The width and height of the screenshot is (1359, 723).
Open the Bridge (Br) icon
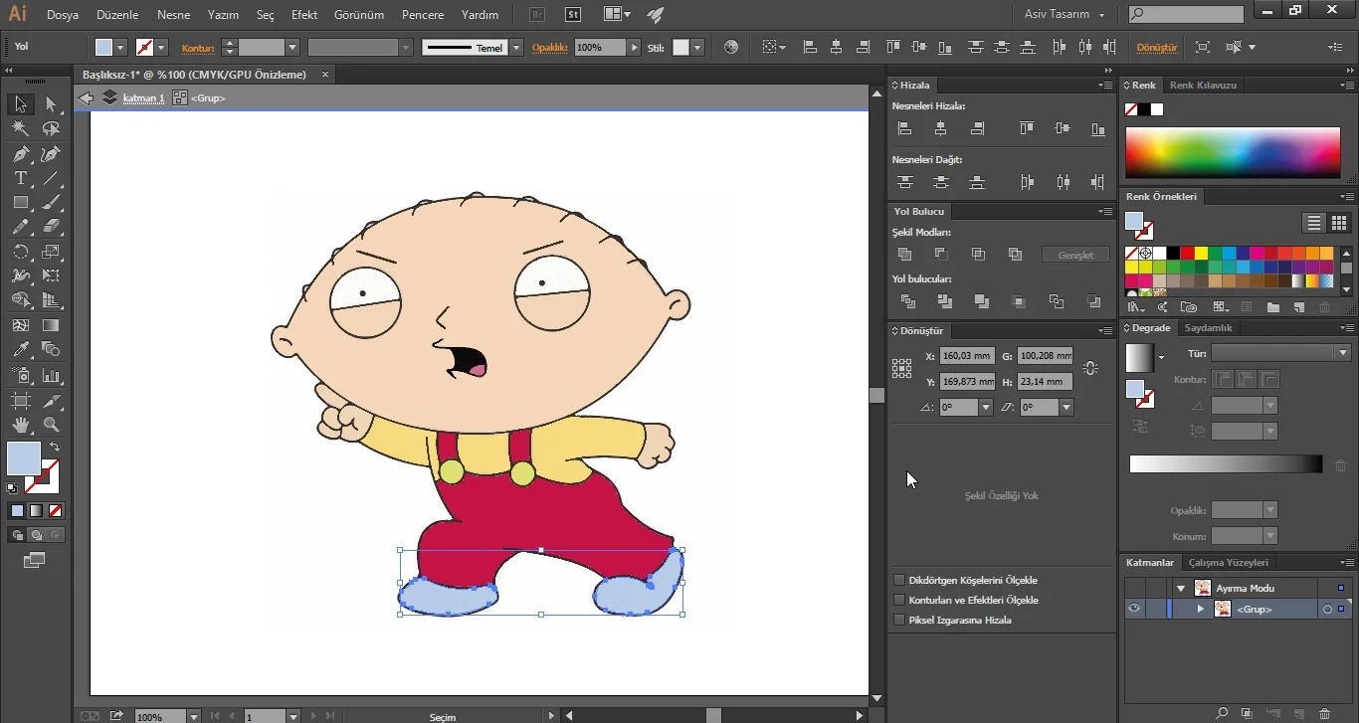point(537,15)
